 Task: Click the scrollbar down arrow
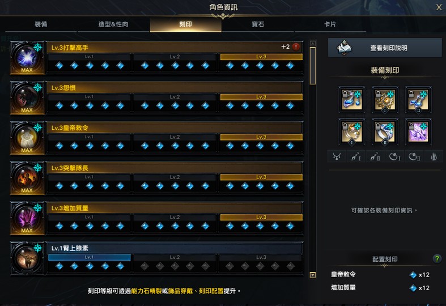pos(313,275)
